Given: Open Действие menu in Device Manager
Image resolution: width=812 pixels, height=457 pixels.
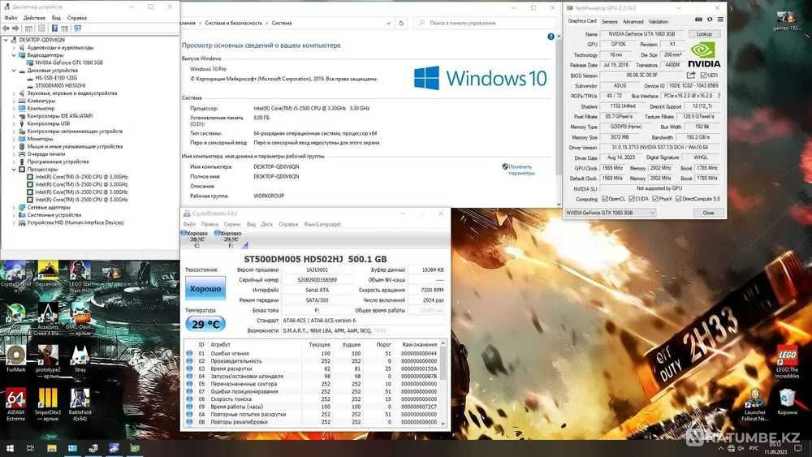Looking at the screenshot, I should pyautogui.click(x=34, y=18).
